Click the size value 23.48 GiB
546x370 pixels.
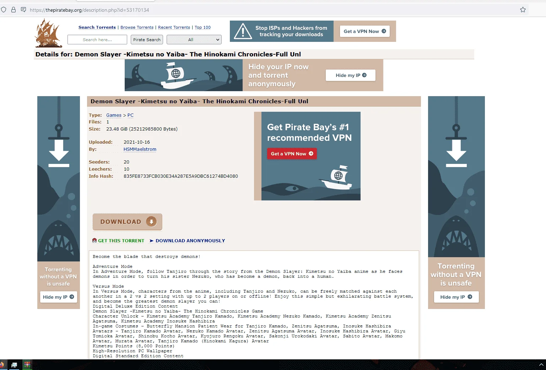pyautogui.click(x=142, y=129)
